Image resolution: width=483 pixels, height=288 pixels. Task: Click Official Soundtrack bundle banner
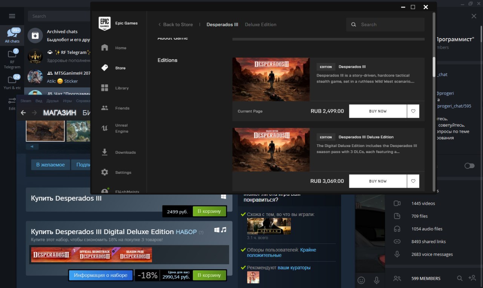point(95,255)
